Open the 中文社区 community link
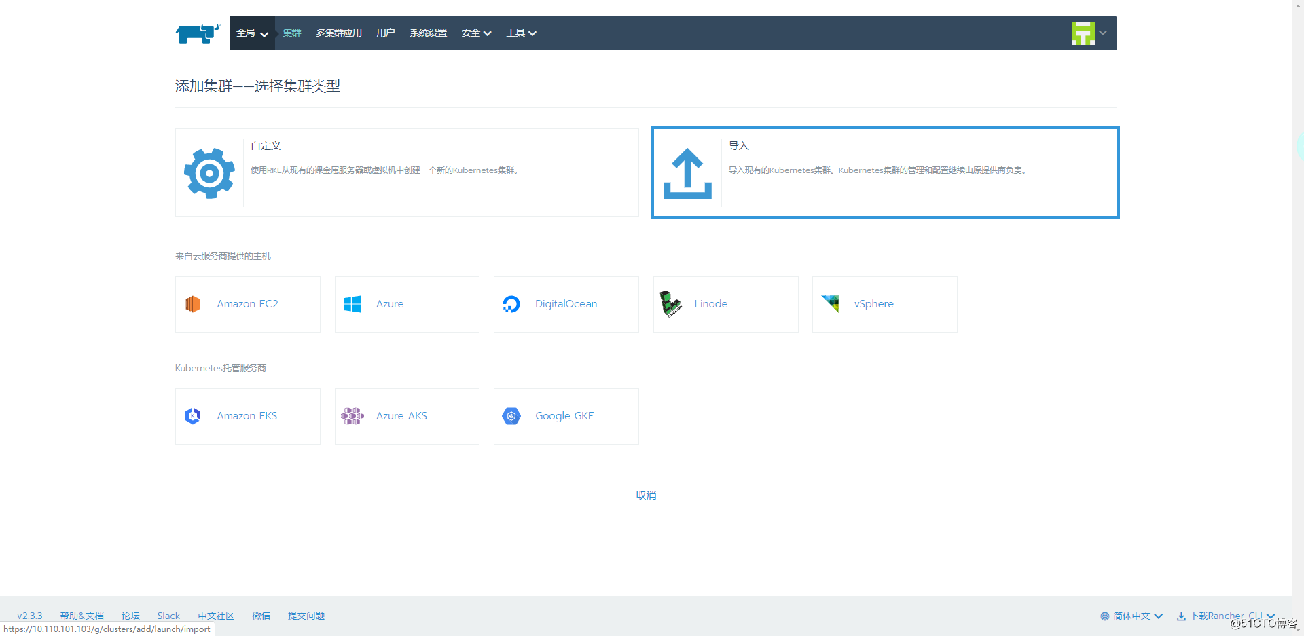 pyautogui.click(x=216, y=616)
